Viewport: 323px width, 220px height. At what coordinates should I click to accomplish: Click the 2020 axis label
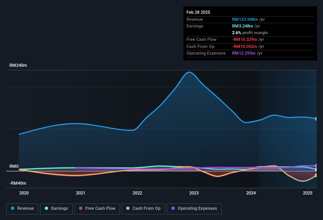[x=24, y=193]
